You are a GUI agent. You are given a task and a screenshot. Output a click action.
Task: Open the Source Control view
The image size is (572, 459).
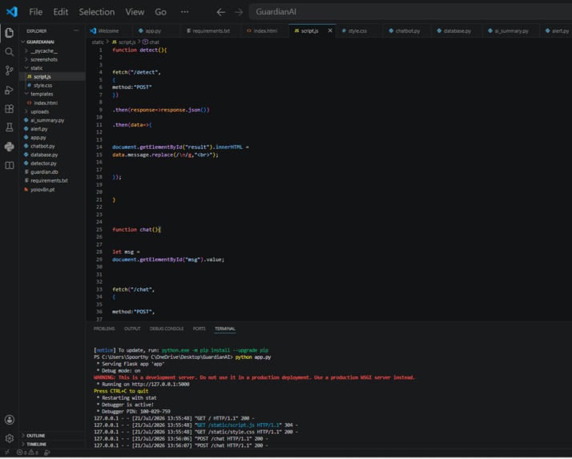pos(10,70)
